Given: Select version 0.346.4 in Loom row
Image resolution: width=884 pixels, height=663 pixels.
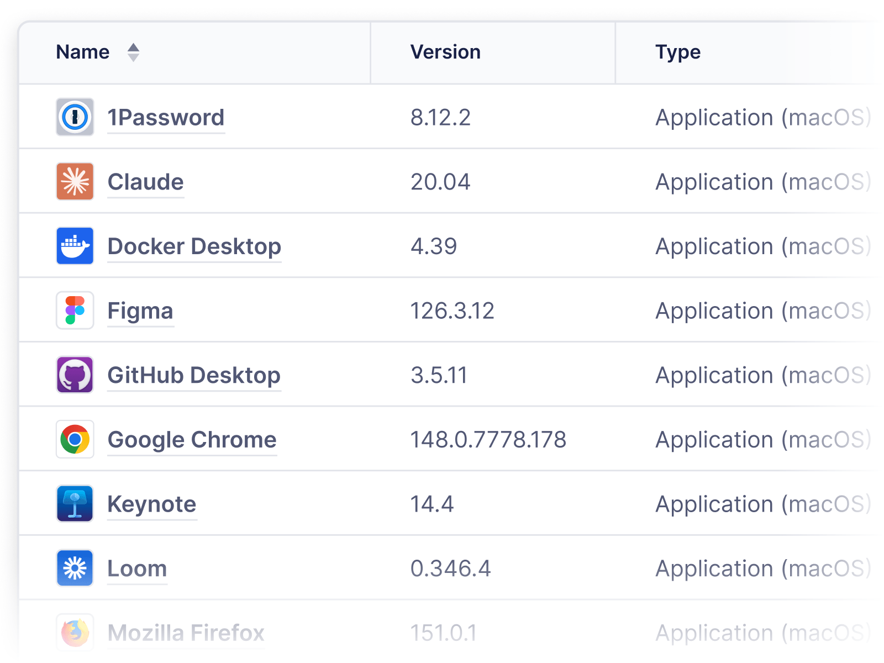Looking at the screenshot, I should [x=450, y=569].
